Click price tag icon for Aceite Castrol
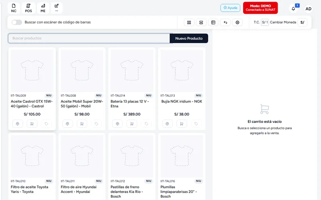 pyautogui.click(x=47, y=124)
